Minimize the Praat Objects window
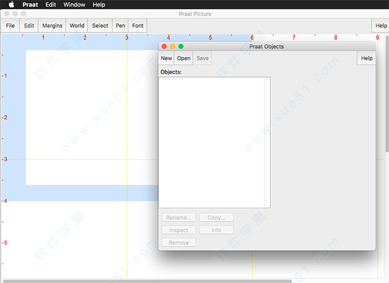The width and height of the screenshot is (389, 283). [x=172, y=47]
